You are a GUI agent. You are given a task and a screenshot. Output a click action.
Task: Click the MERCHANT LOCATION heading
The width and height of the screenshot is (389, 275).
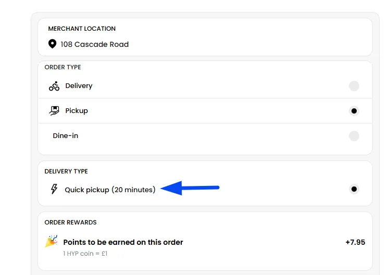pos(82,29)
